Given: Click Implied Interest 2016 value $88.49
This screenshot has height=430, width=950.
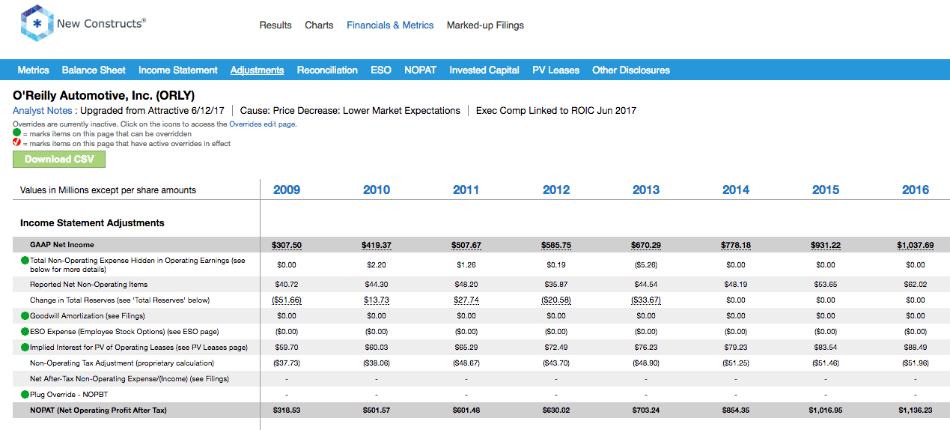Looking at the screenshot, I should coord(916,348).
